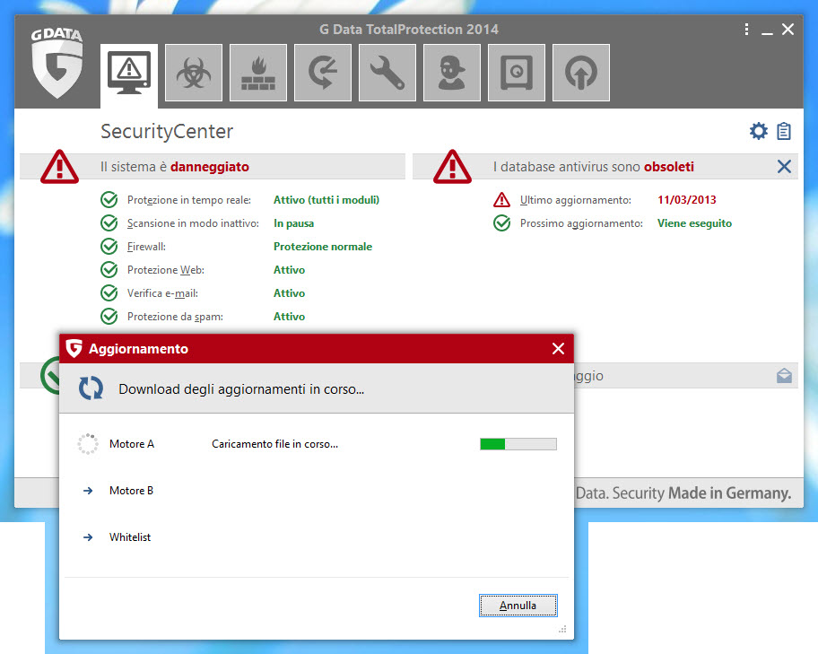Open the Parental controls child tab
Screen dimensions: 818x654
click(452, 73)
